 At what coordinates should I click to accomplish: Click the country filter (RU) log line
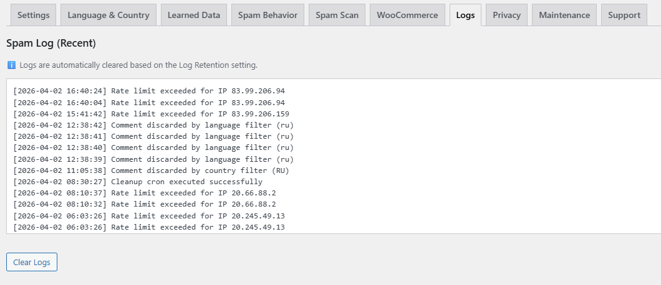click(151, 171)
